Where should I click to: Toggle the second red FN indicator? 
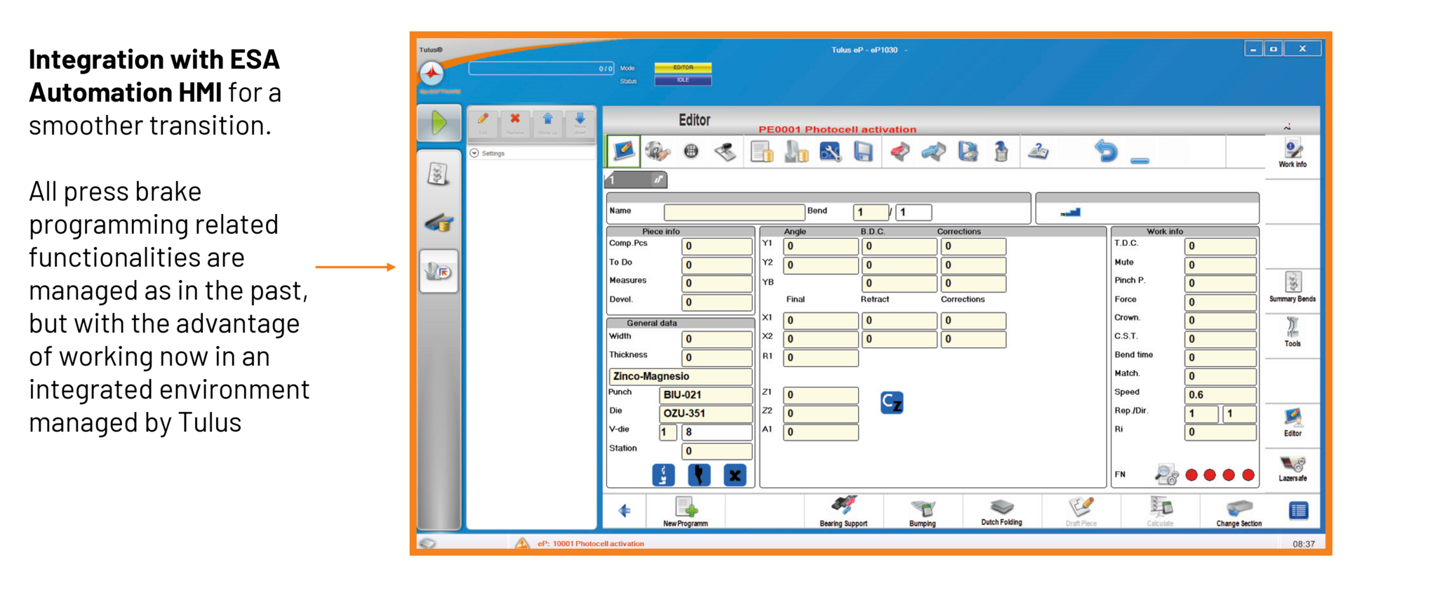point(1210,475)
